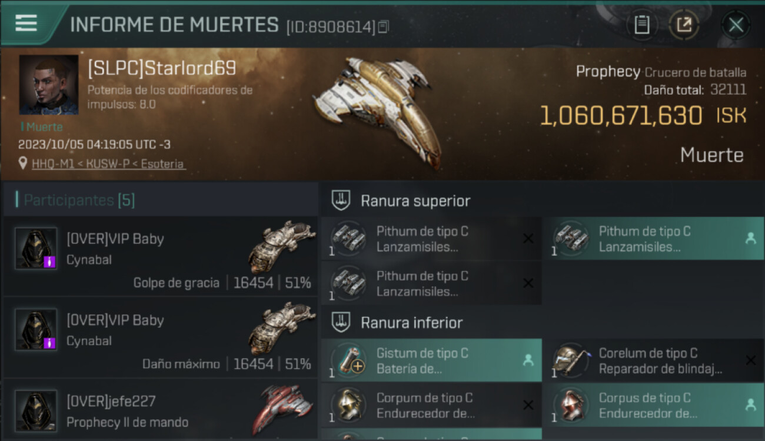The image size is (765, 441).
Task: View the Starlord69 pilot portrait
Action: click(49, 85)
